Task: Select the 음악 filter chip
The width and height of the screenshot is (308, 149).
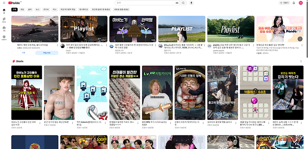Action: coord(30,9)
